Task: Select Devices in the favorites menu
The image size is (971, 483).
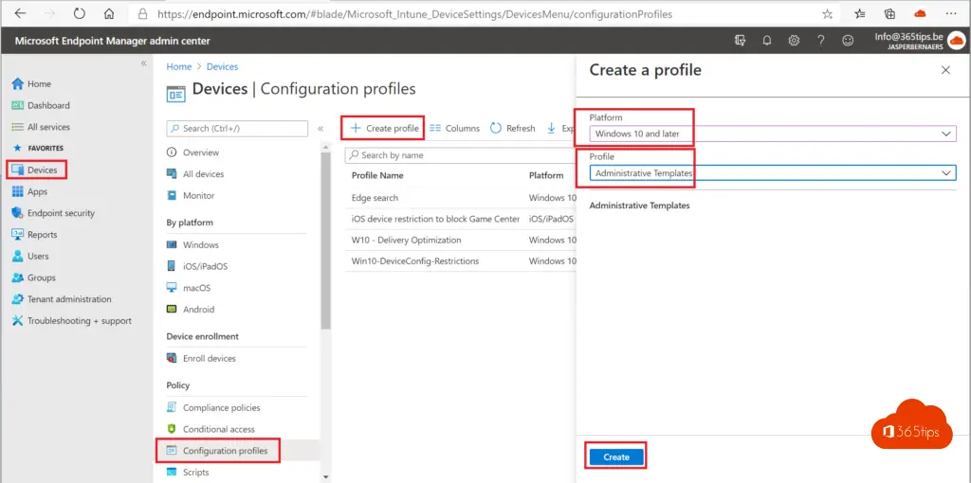Action: (42, 170)
